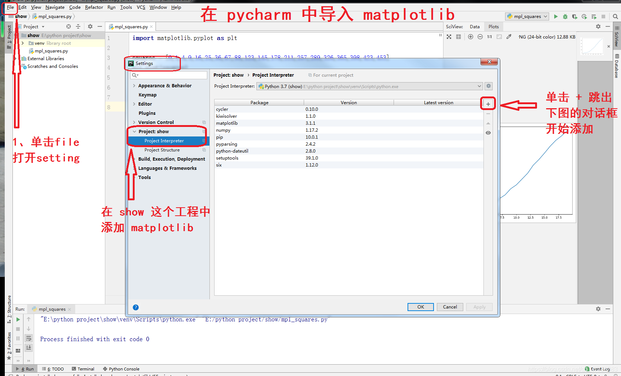Click the Settings search field
Viewport: 621px width, 376px height.
[x=169, y=75]
